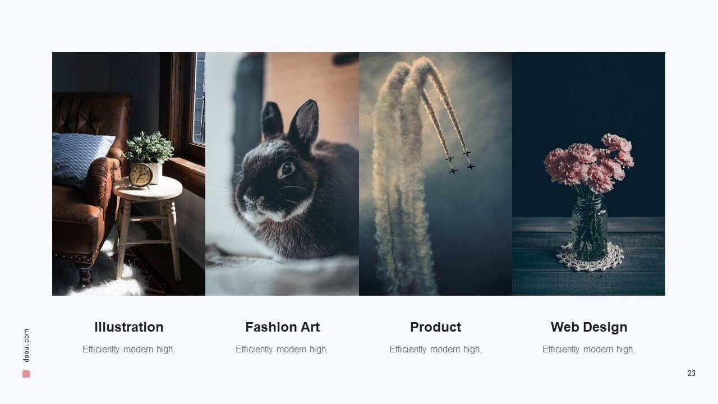Select the description text under Product
The image size is (718, 404).
tap(435, 349)
